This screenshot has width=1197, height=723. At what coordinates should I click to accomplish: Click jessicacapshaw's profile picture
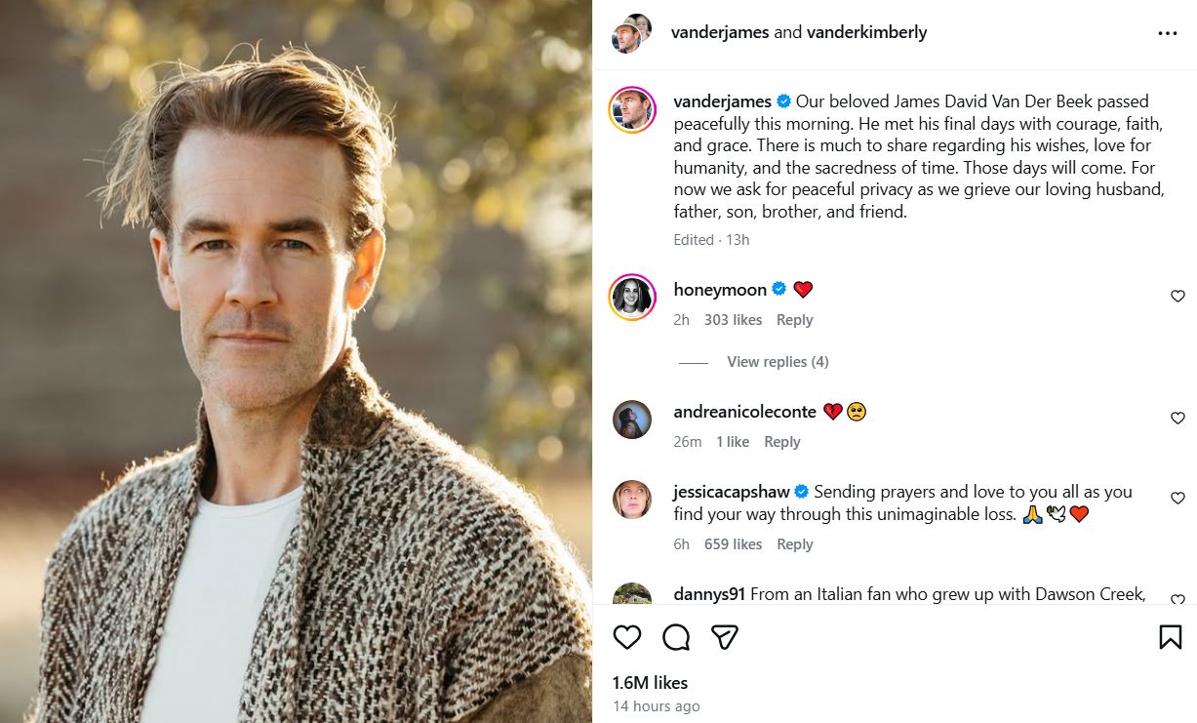[x=632, y=500]
